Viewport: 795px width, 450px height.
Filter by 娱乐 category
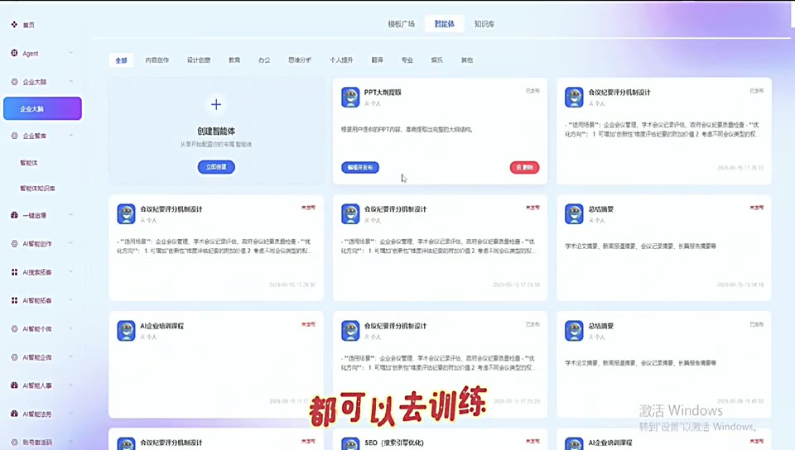437,60
